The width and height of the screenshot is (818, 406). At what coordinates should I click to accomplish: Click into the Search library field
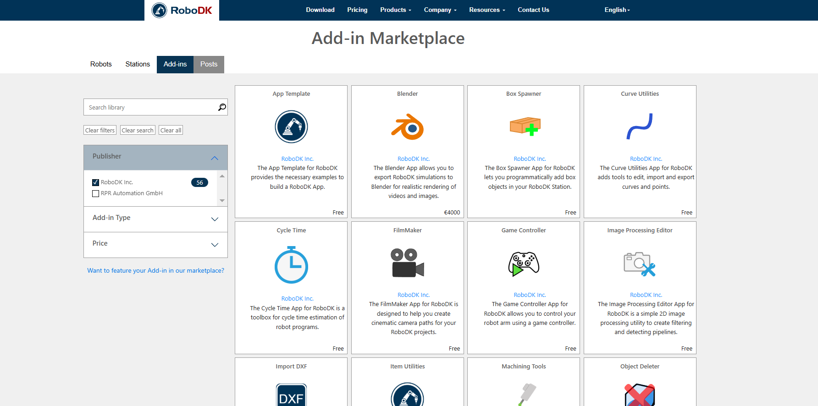tap(150, 107)
